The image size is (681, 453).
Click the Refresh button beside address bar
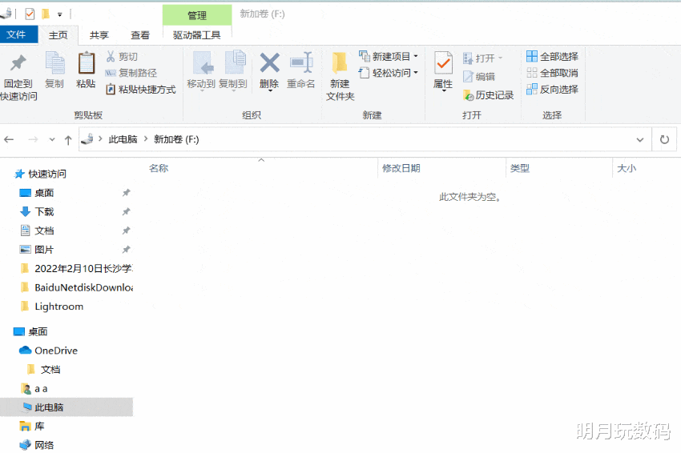[664, 140]
